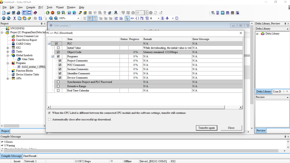This screenshot has height=163, width=290.
Task: Open the purple help book icon
Action: [35, 13]
